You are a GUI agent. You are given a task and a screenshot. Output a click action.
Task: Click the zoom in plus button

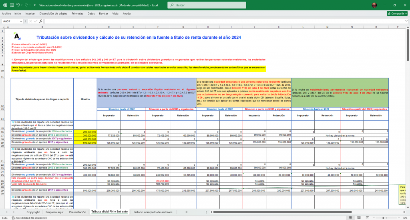point(400,218)
